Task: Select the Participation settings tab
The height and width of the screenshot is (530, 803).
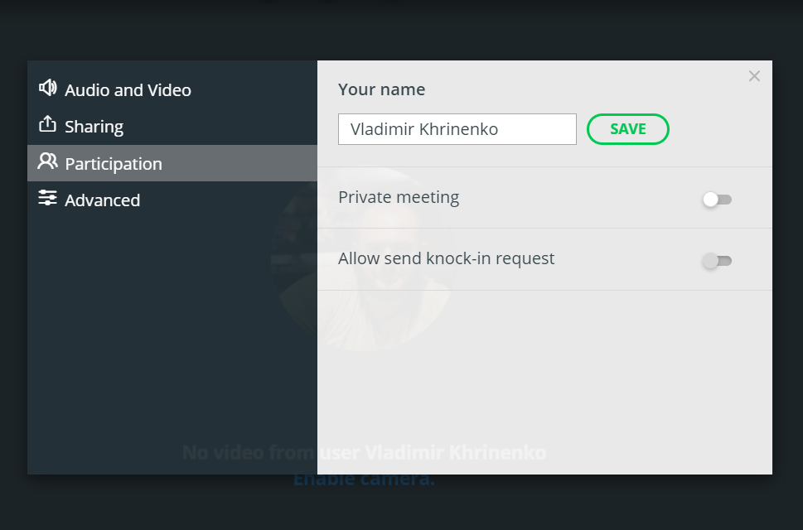Action: [x=172, y=163]
